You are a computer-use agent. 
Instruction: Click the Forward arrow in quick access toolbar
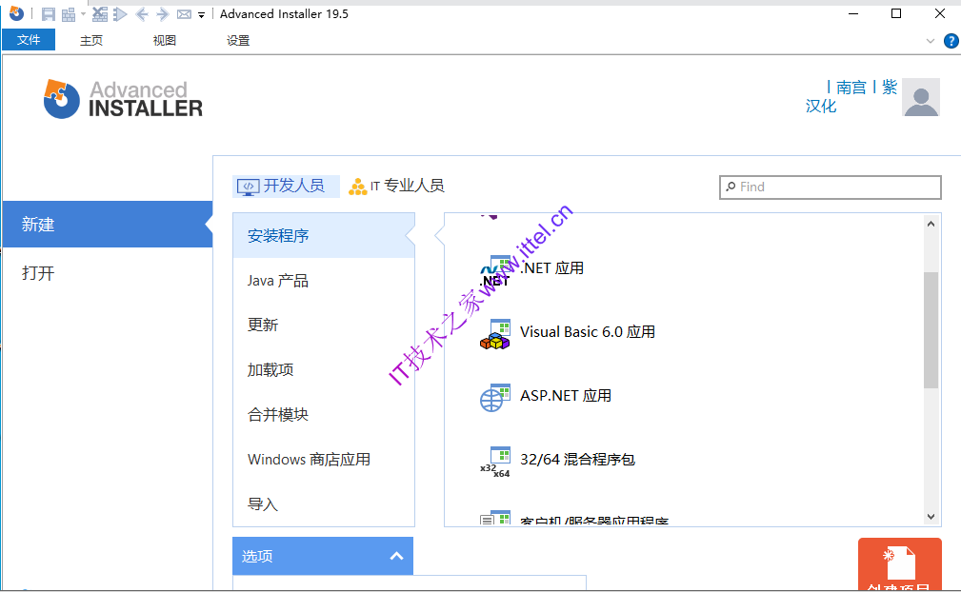163,14
